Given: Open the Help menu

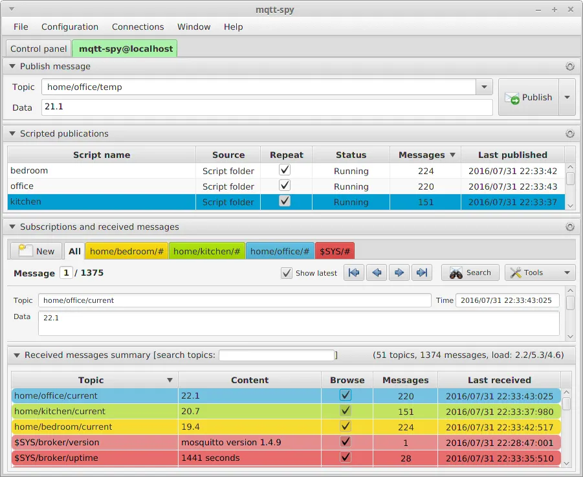Looking at the screenshot, I should (x=233, y=27).
